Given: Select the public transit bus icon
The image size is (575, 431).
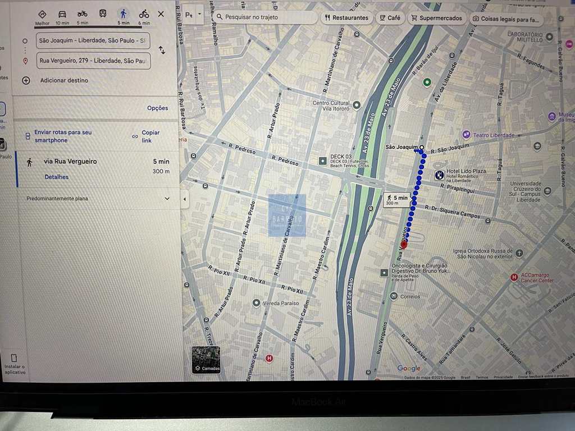Looking at the screenshot, I should tap(103, 13).
